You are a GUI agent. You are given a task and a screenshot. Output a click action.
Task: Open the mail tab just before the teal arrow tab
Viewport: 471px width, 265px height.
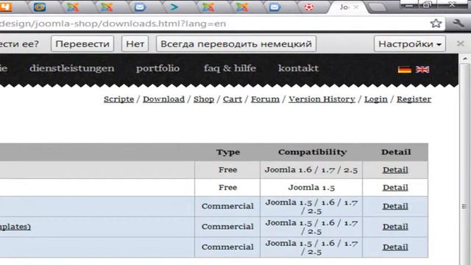(140, 7)
